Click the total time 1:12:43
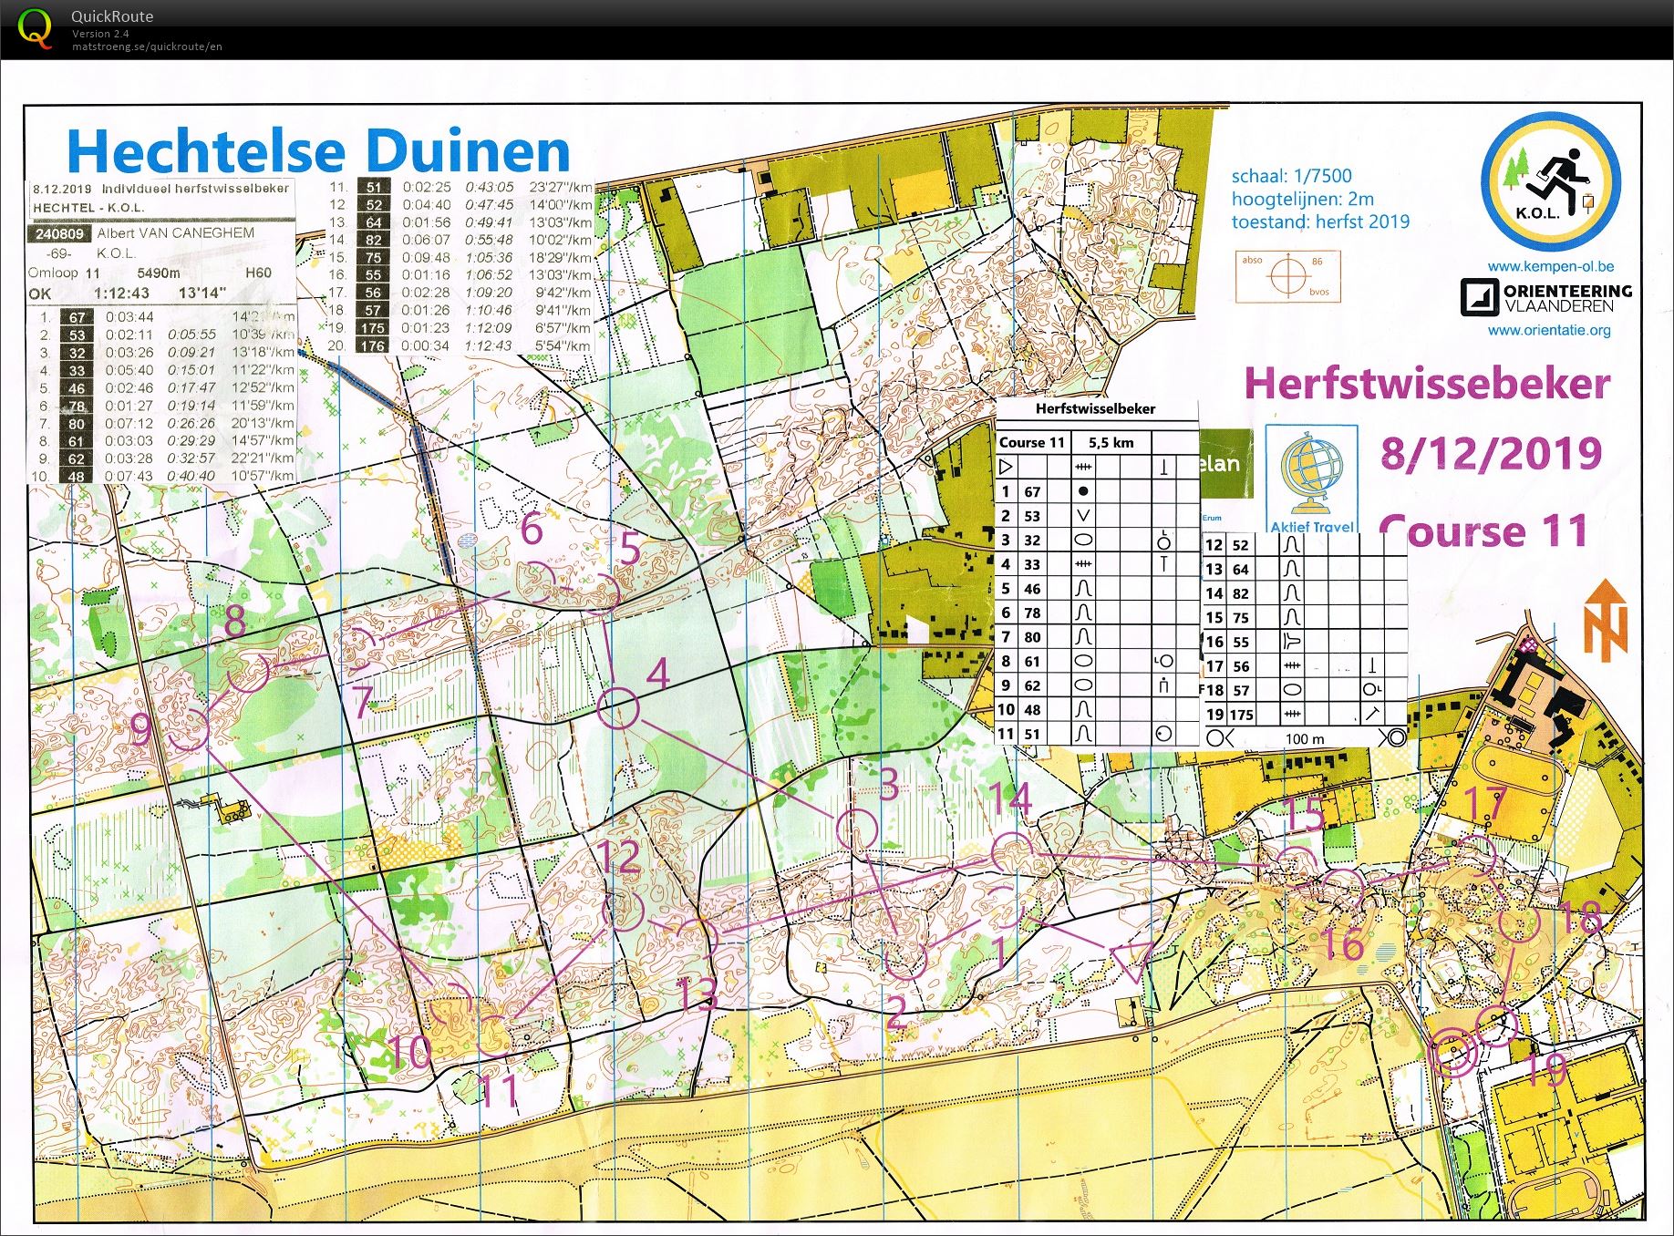 [x=121, y=293]
